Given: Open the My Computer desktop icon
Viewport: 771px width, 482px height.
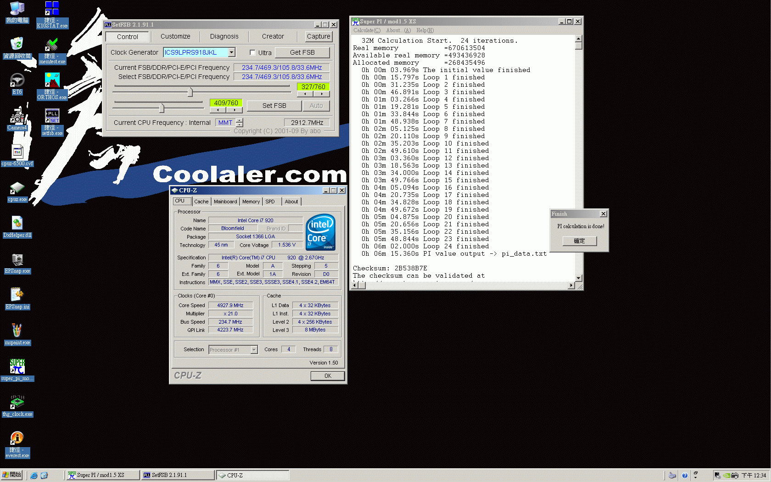Looking at the screenshot, I should pyautogui.click(x=17, y=12).
